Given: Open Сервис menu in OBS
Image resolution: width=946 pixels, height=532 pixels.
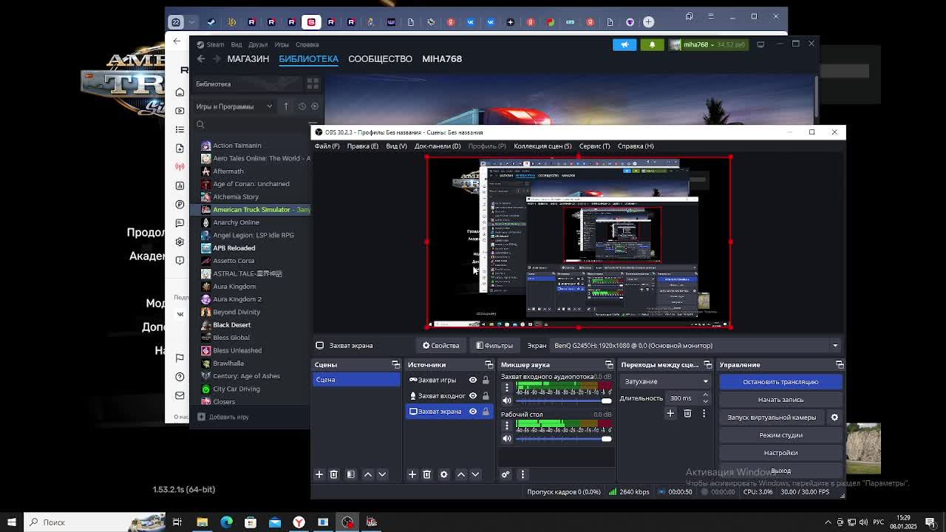Looking at the screenshot, I should pos(594,146).
